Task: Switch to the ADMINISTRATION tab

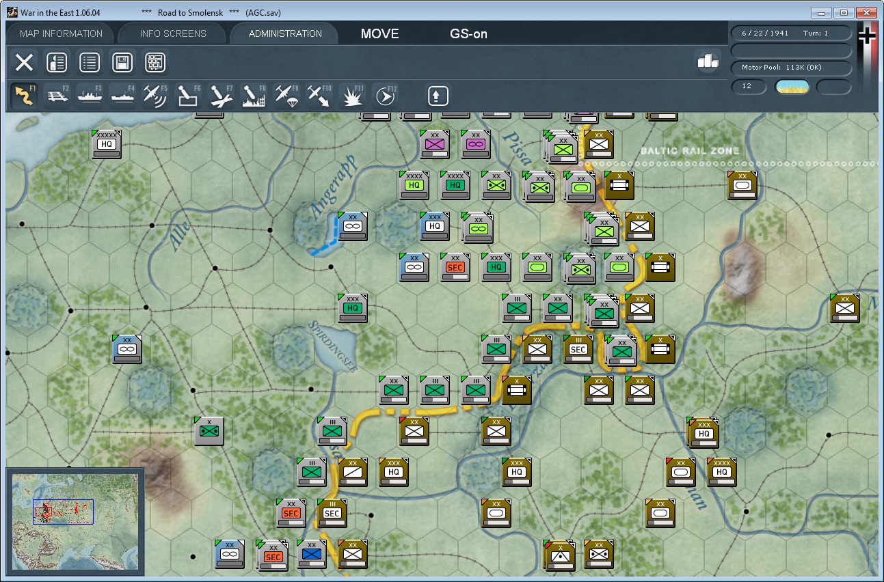Action: pyautogui.click(x=285, y=33)
